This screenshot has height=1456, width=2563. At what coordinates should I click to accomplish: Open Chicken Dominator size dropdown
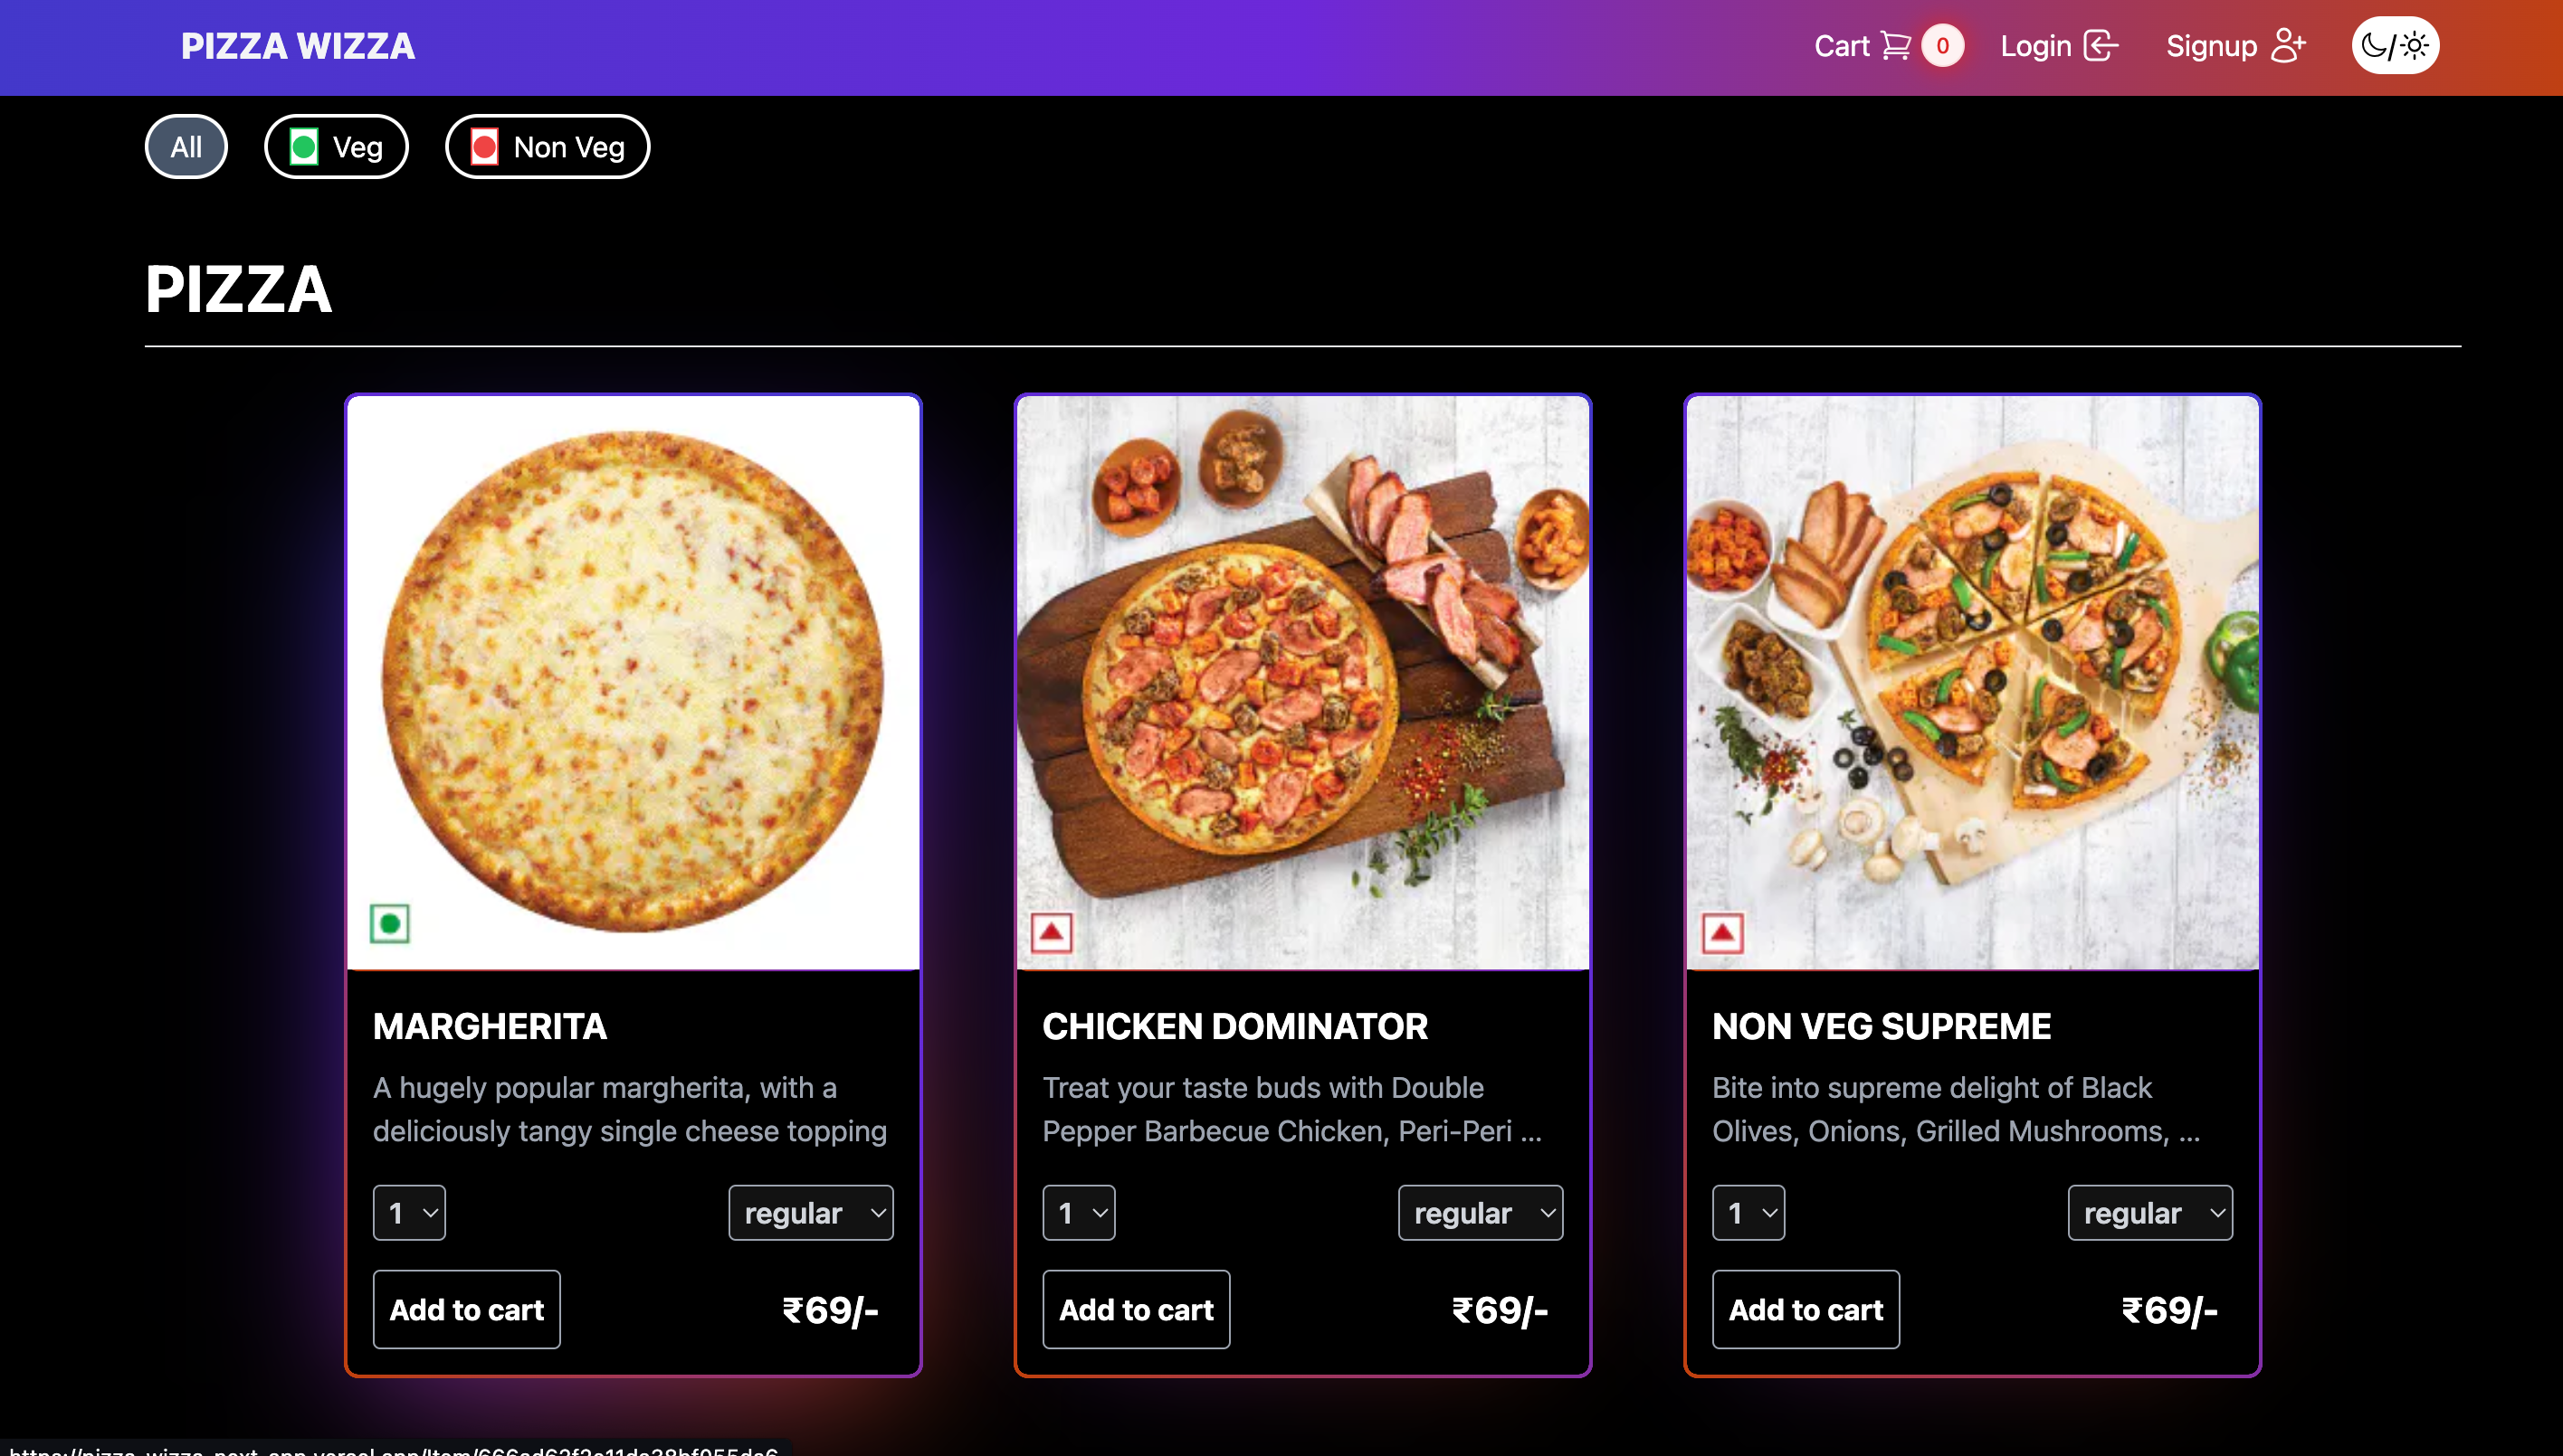pos(1481,1213)
